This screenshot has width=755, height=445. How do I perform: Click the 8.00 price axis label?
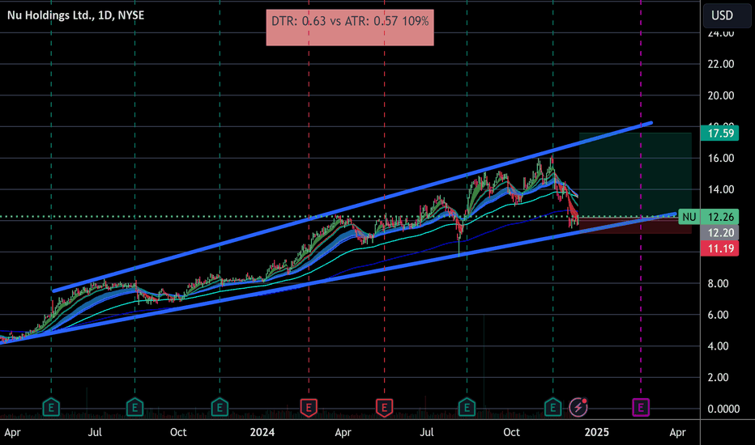[718, 283]
